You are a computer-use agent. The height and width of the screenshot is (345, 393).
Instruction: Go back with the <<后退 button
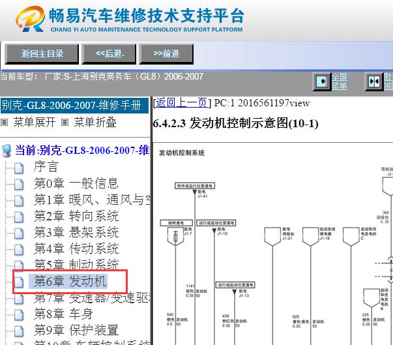click(109, 53)
